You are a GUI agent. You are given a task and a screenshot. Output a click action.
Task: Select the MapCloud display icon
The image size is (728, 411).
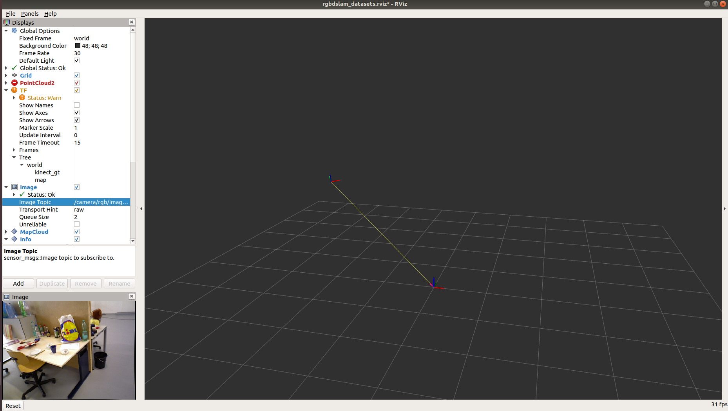(x=14, y=232)
